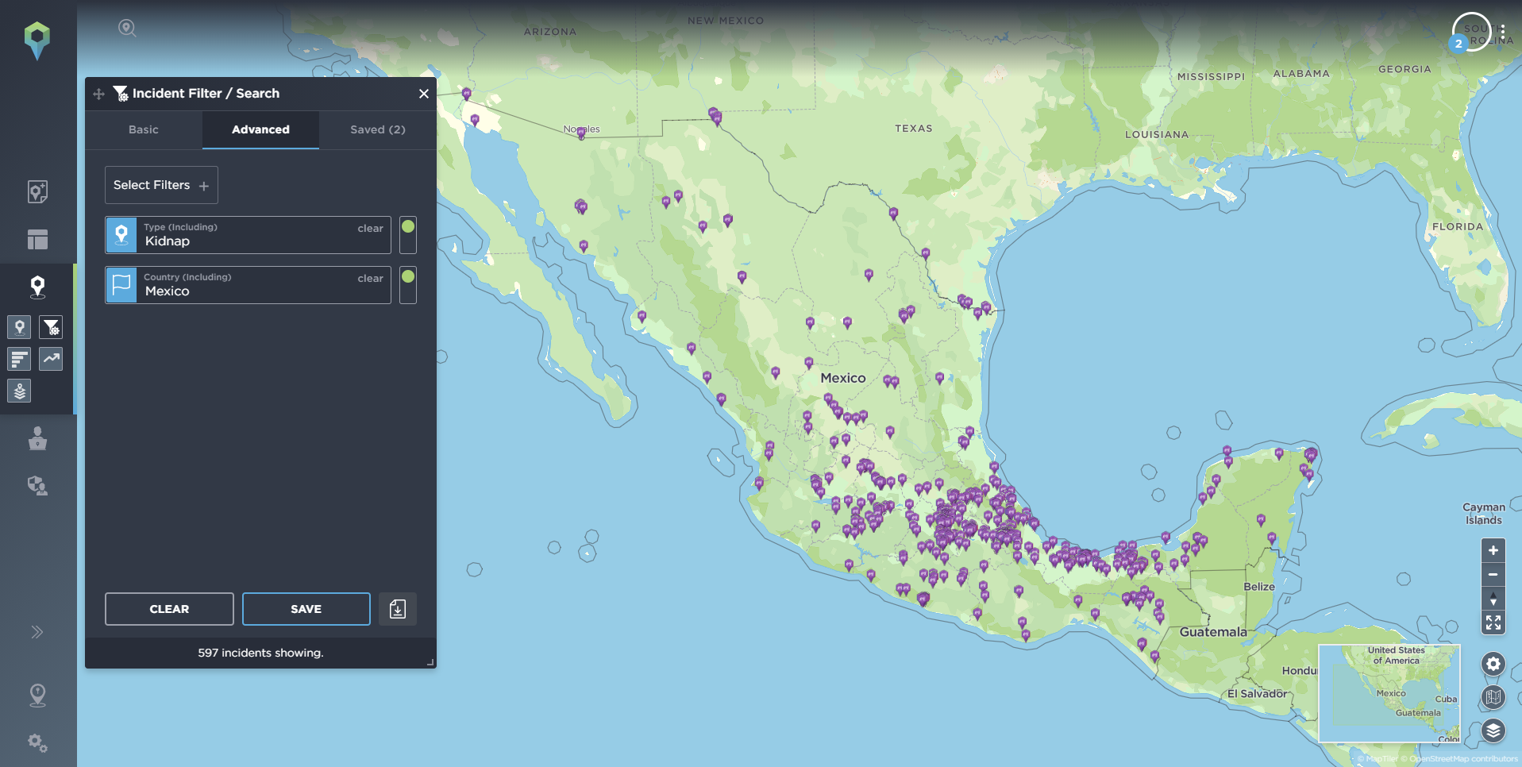1522x767 pixels.
Task: Open the traveller person sidebar icon
Action: click(x=37, y=438)
